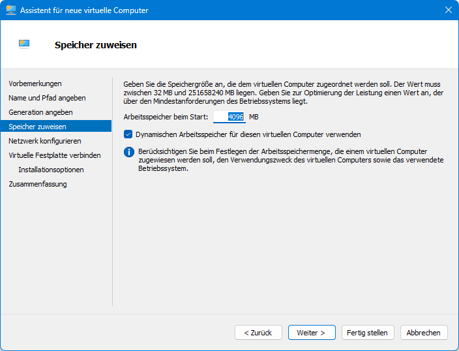Go to the 'Vorbemerkungen' step
This screenshot has height=351, width=459.
pos(35,84)
